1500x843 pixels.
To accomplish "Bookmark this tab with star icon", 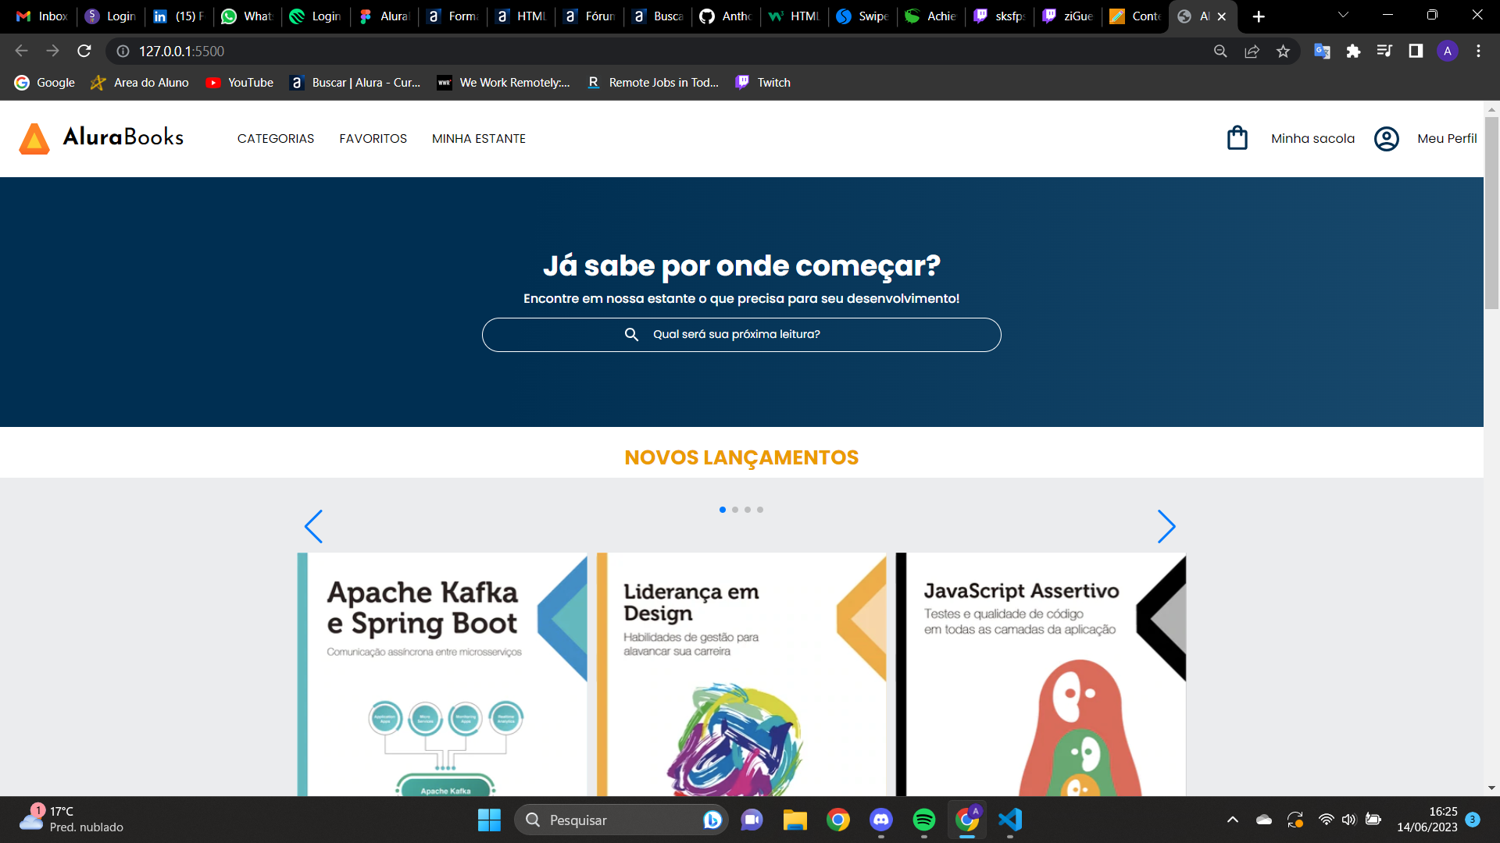I will pyautogui.click(x=1283, y=51).
